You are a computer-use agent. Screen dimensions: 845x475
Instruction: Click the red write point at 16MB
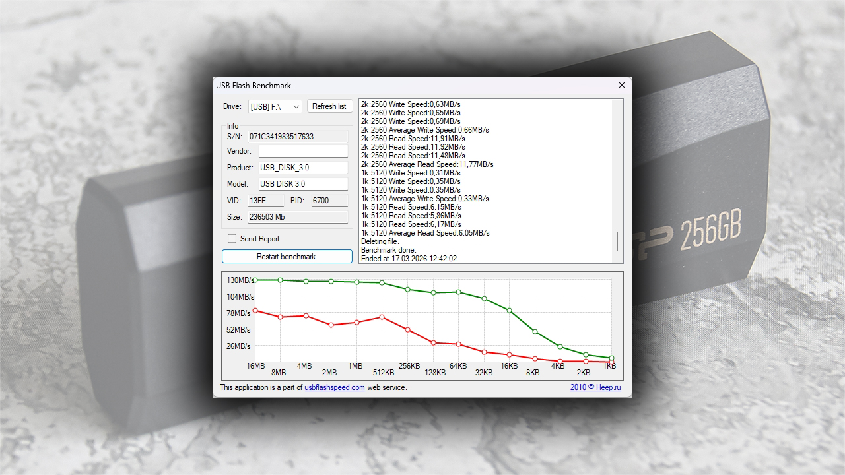click(x=255, y=311)
